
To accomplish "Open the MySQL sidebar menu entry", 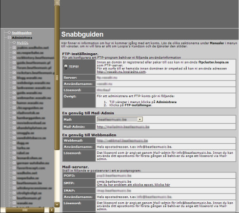I will coord(22,43).
